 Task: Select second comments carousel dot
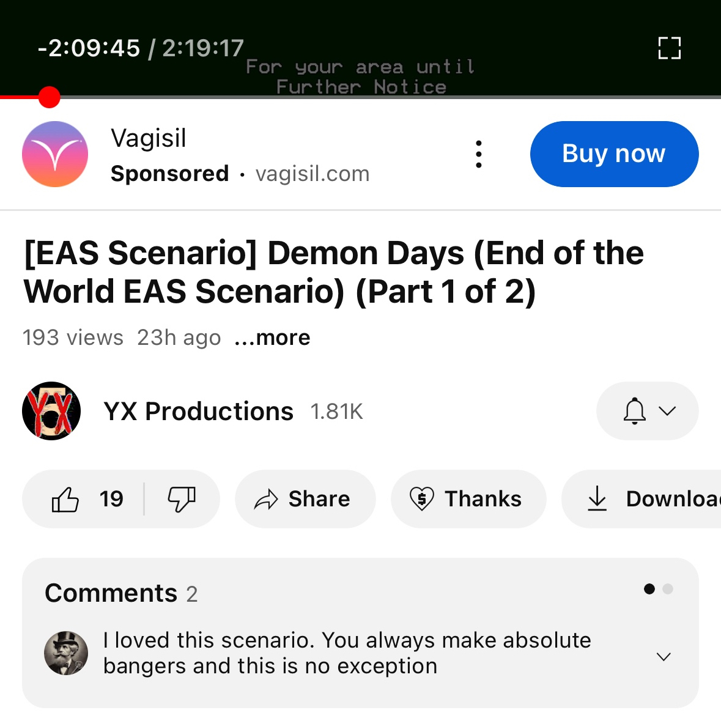point(668,589)
